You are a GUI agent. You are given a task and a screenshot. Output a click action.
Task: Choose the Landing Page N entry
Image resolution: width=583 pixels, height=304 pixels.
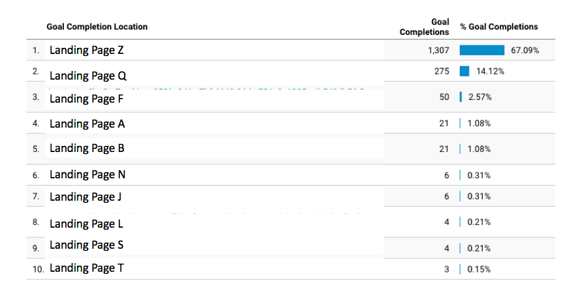point(87,174)
